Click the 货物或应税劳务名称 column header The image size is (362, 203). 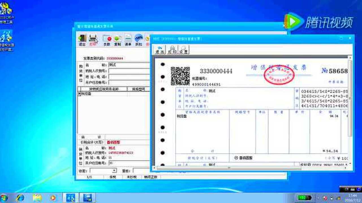click(x=104, y=89)
